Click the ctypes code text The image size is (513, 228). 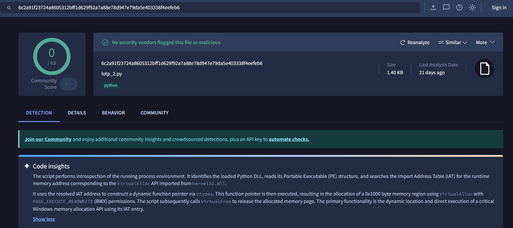[x=204, y=194]
